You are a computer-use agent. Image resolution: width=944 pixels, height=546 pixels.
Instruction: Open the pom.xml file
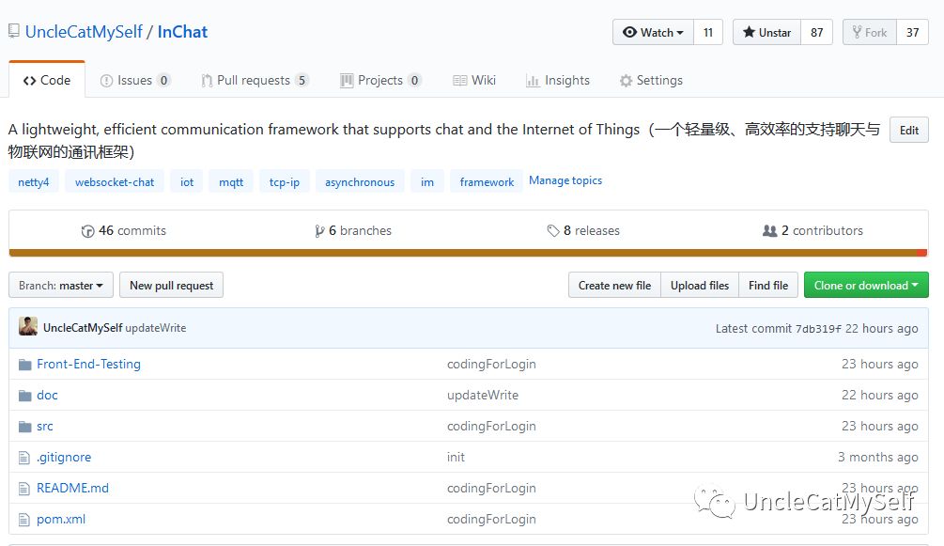tap(61, 520)
